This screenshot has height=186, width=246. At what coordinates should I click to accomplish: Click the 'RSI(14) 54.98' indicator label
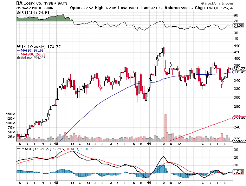click(x=35, y=12)
